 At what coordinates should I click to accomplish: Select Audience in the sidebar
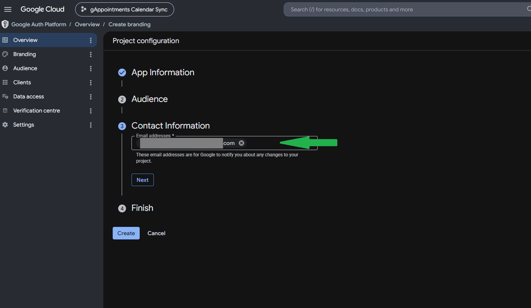(49, 68)
